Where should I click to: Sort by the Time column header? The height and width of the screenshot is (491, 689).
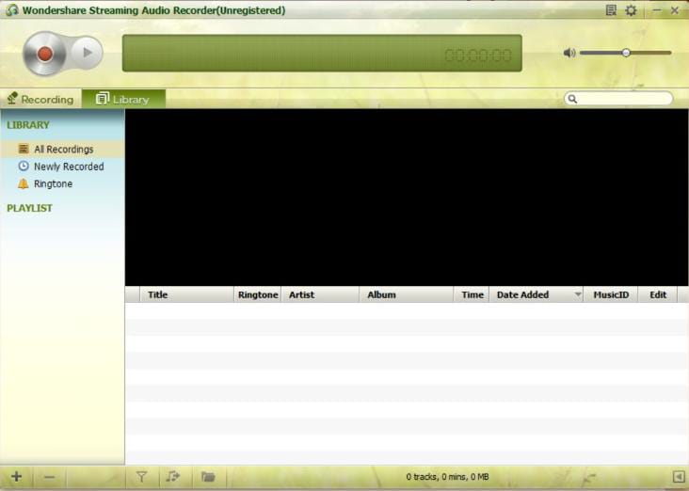(472, 294)
